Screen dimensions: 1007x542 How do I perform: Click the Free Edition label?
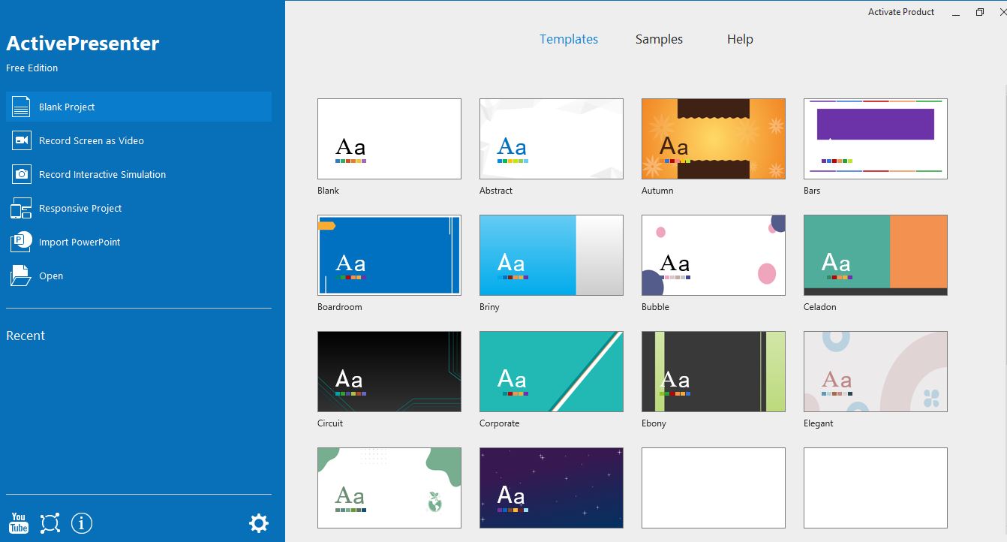tap(32, 68)
